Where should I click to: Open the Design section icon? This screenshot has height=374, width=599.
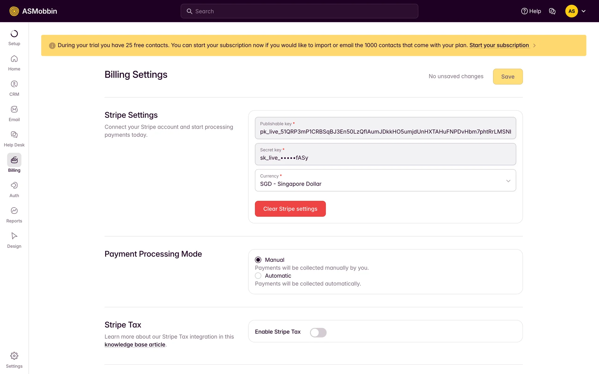(x=14, y=236)
